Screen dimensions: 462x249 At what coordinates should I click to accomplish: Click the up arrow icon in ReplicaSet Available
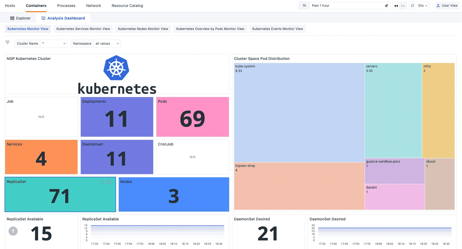[13, 231]
